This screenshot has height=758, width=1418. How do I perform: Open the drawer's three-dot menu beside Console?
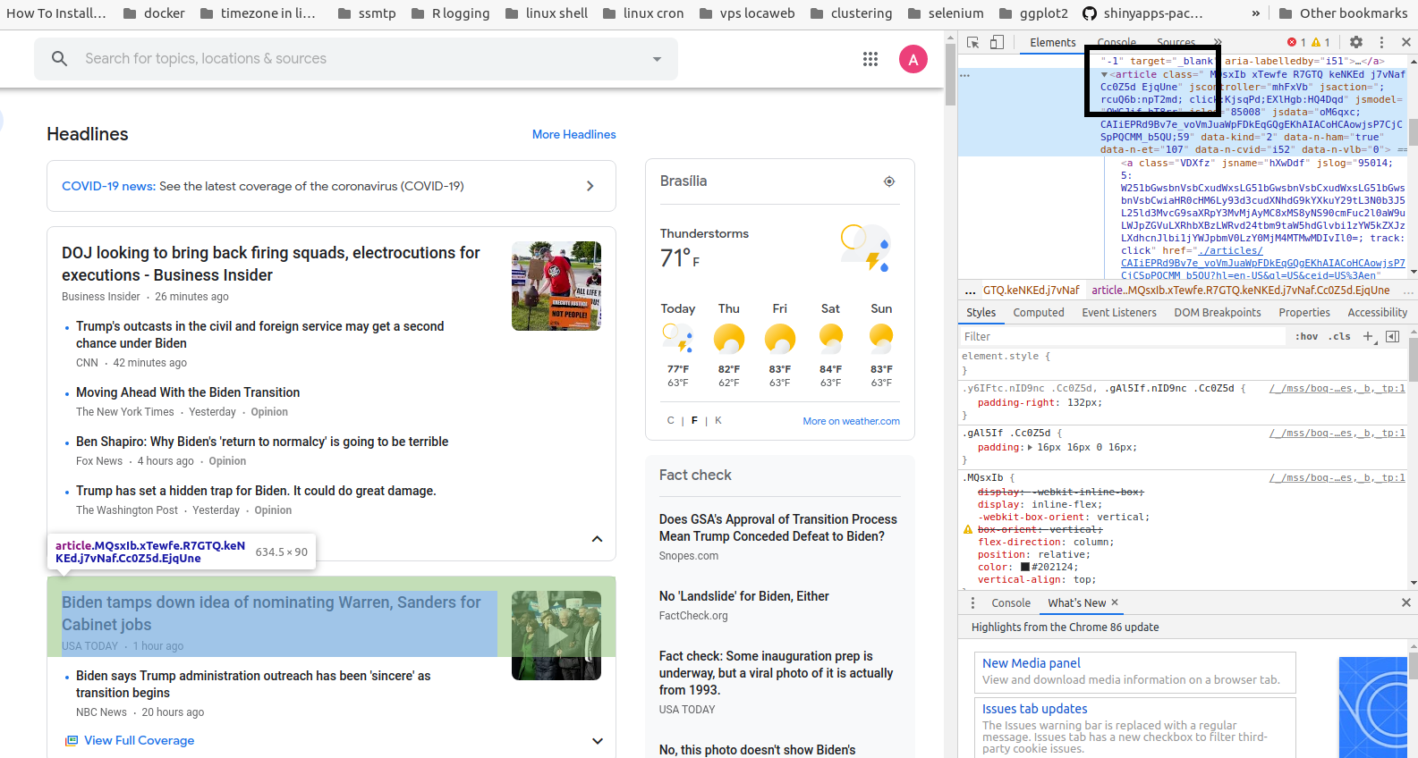tap(973, 603)
